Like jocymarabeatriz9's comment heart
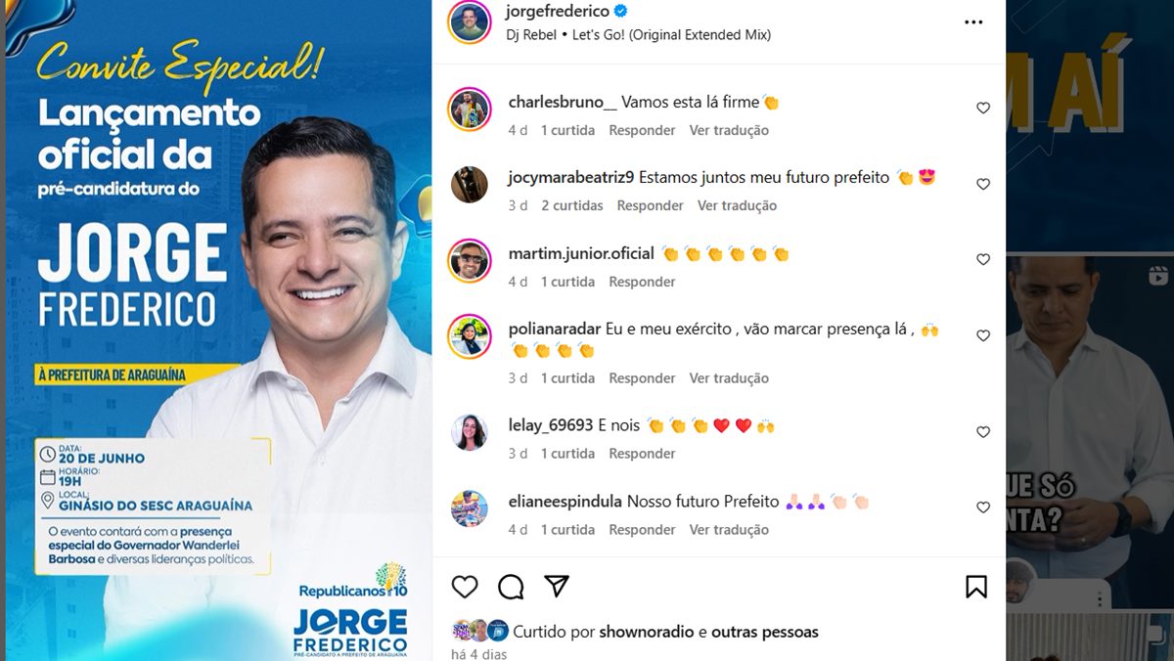The height and width of the screenshot is (661, 1174). point(983,184)
